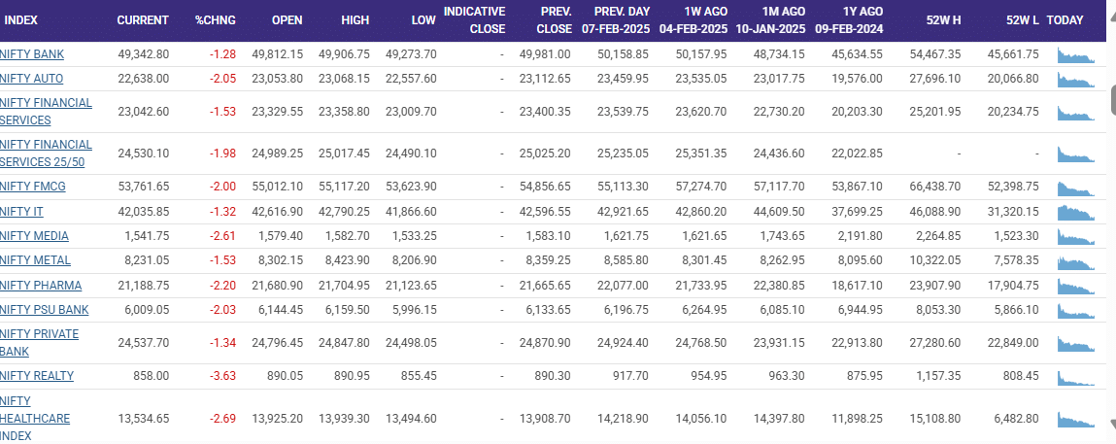1116x444 pixels.
Task: Click the scrollbar down arrow
Action: 1112,425
